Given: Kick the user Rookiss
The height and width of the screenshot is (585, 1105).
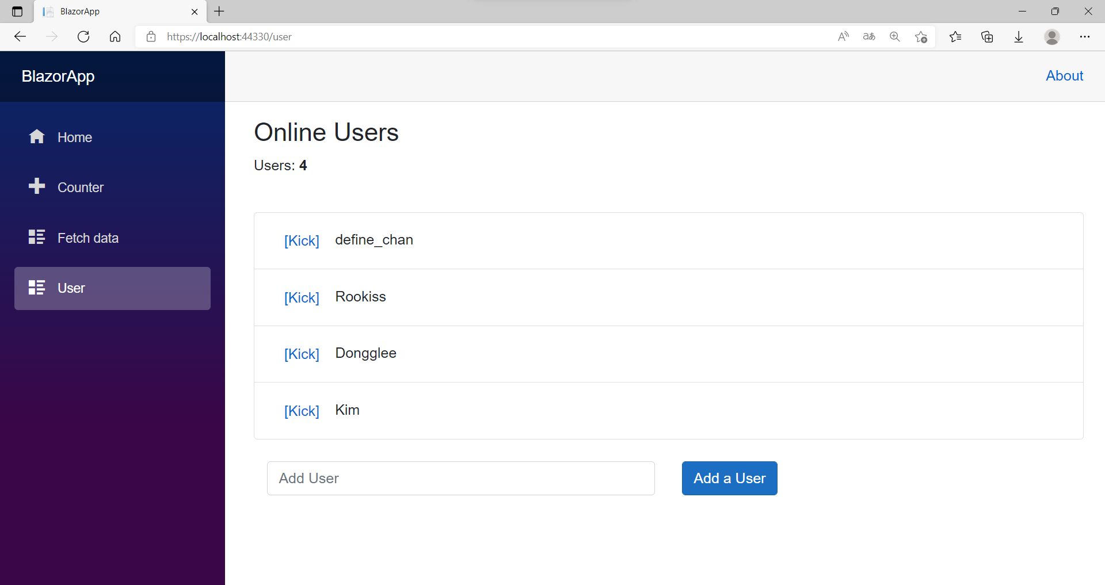Looking at the screenshot, I should click(302, 297).
